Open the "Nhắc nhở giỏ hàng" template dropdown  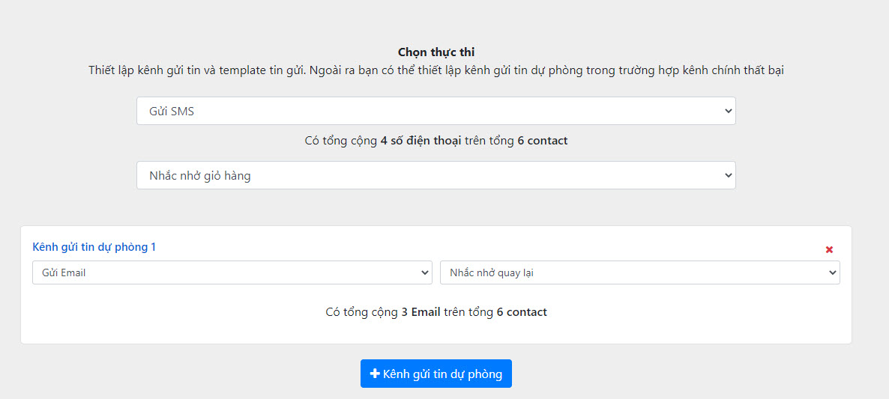click(436, 175)
